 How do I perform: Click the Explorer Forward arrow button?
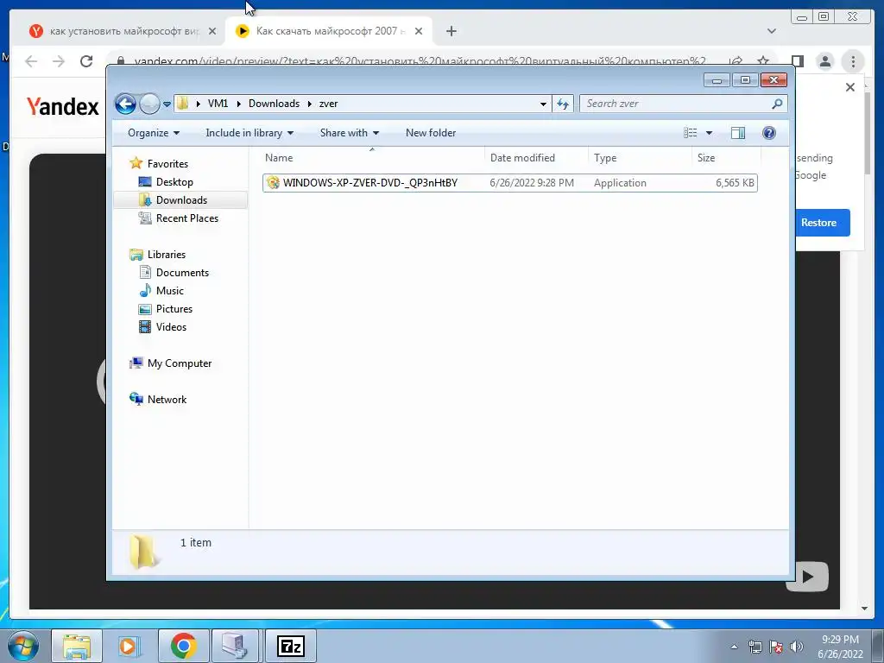(x=149, y=104)
